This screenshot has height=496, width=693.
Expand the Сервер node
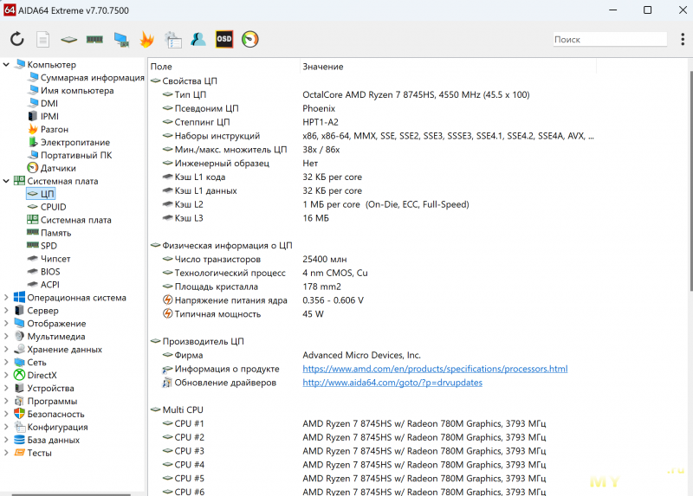coord(6,311)
